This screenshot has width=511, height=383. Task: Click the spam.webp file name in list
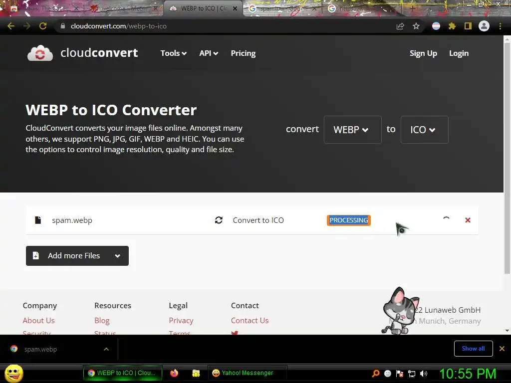tap(72, 220)
